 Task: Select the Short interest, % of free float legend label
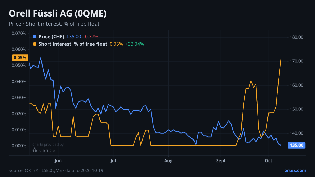coord(73,44)
